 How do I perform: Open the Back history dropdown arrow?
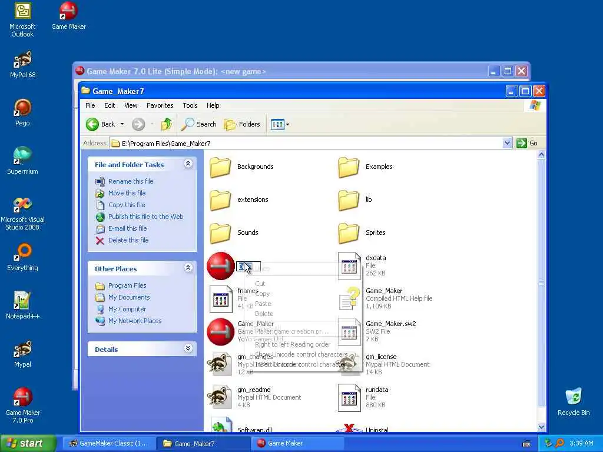tap(122, 124)
